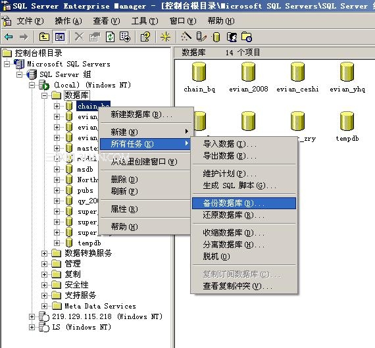Click the New (yellow star) toolbar icon

(165, 37)
